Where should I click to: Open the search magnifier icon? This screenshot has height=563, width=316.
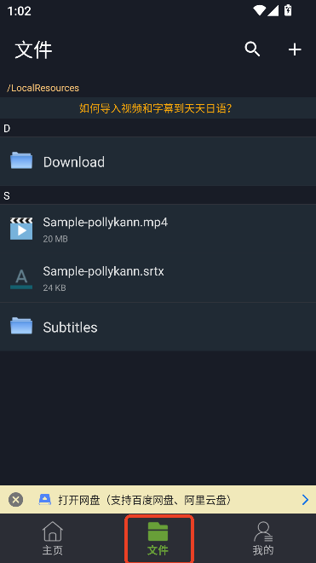coord(252,49)
